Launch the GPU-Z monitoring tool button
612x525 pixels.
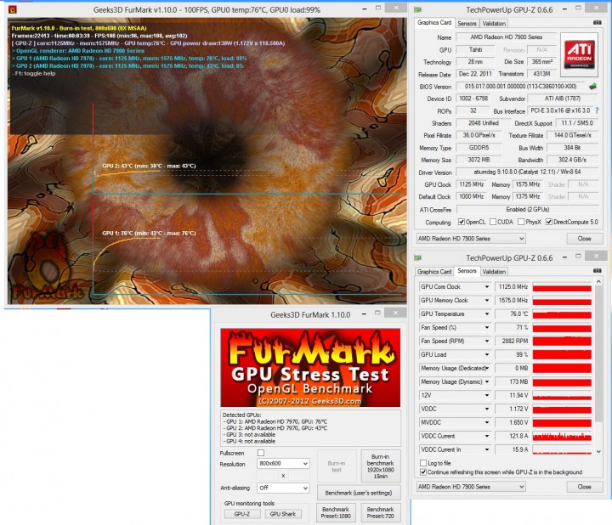pos(242,514)
